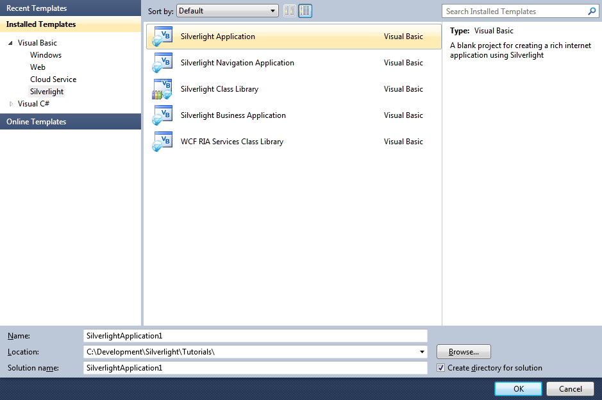Switch to small icons view
602x400 pixels.
pyautogui.click(x=290, y=11)
